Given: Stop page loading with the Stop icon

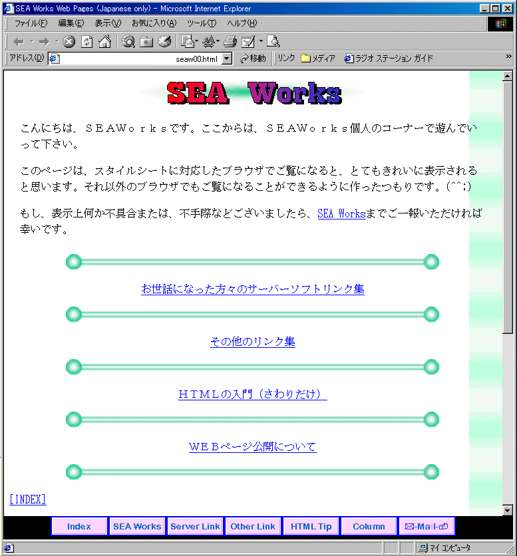Looking at the screenshot, I should coord(69,42).
